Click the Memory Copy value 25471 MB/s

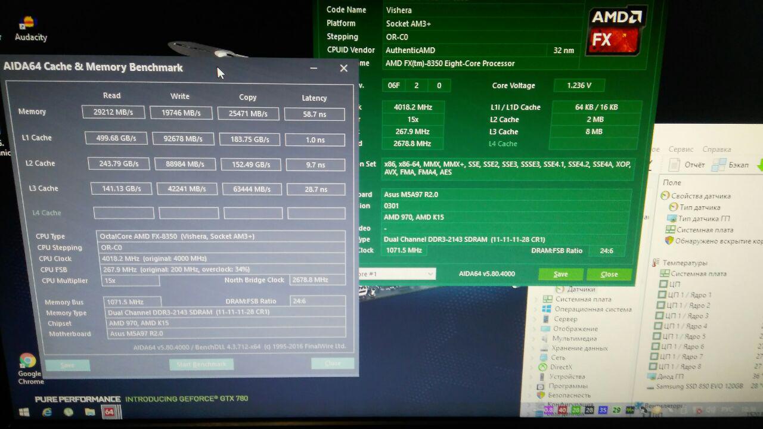click(249, 114)
